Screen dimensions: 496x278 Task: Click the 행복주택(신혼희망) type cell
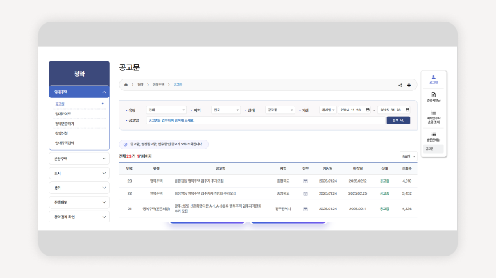point(157,209)
